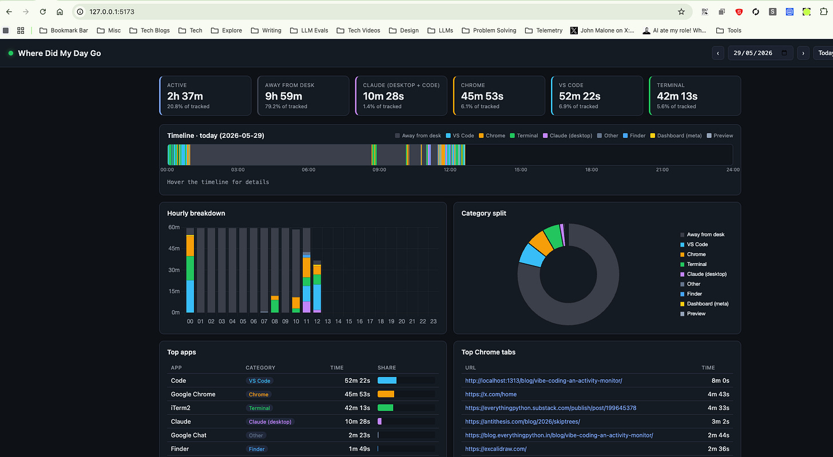Open the red shield S extension
The width and height of the screenshot is (833, 457).
[x=739, y=11]
